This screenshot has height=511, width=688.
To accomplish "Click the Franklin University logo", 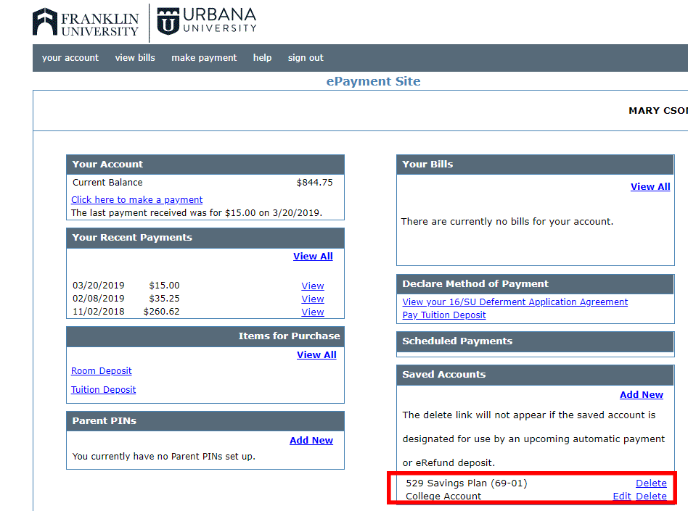I will pyautogui.click(x=86, y=22).
